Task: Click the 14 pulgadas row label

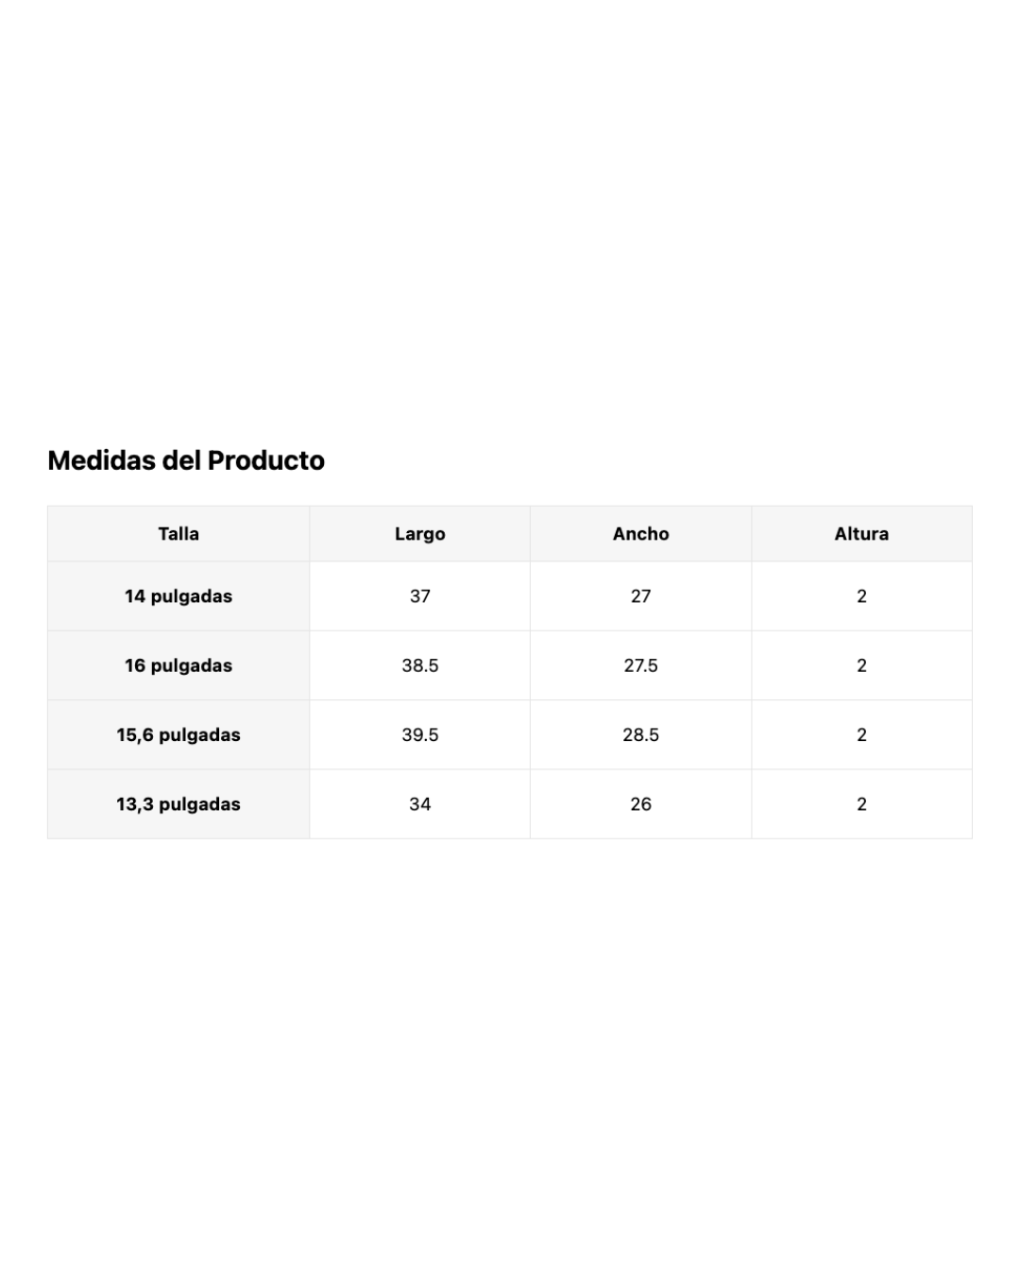Action: [x=178, y=596]
